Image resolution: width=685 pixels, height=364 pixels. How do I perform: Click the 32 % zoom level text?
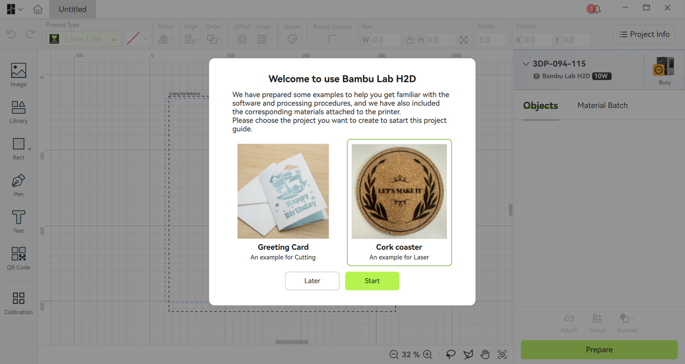click(x=410, y=354)
